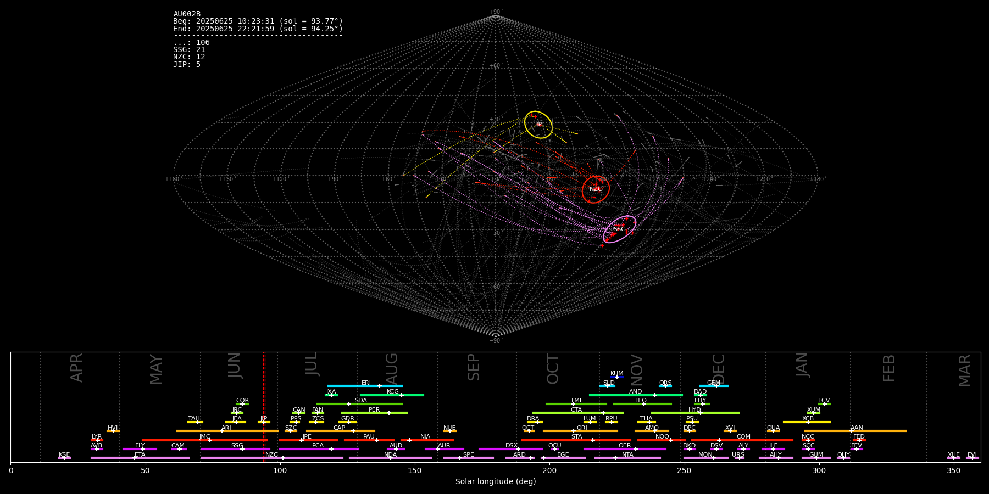Viewport: 989px width, 494px height.
Task: Click the CTA shower bar in timeline
Action: tap(578, 413)
